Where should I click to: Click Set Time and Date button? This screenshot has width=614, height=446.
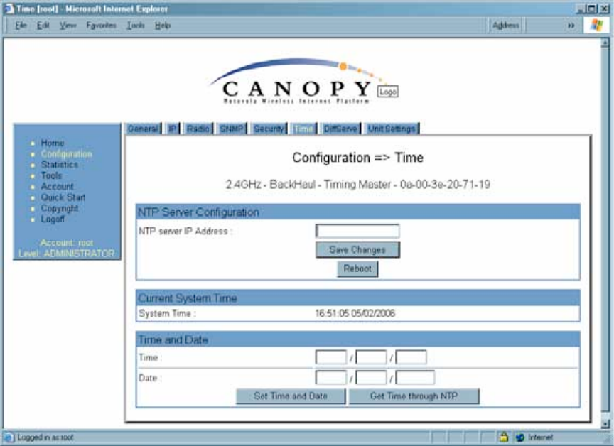(x=291, y=396)
